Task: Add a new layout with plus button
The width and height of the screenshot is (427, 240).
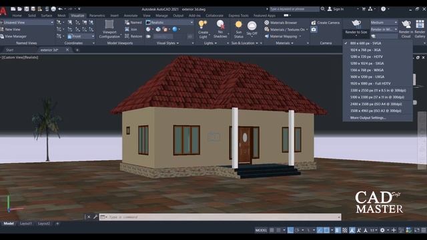Action: (x=57, y=223)
